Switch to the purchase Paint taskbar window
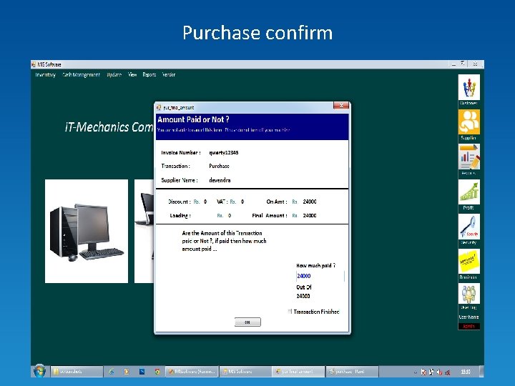The width and height of the screenshot is (515, 386). coord(352,372)
